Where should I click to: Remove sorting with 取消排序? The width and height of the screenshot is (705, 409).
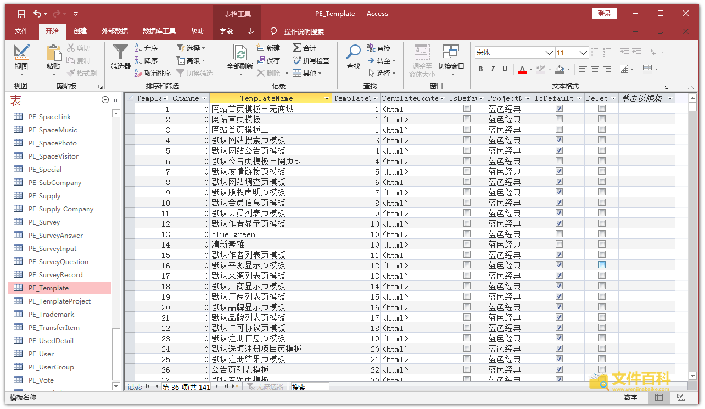153,73
